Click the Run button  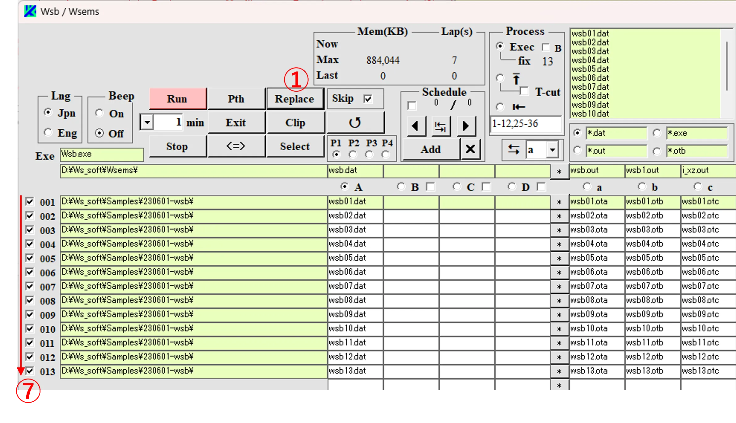177,99
